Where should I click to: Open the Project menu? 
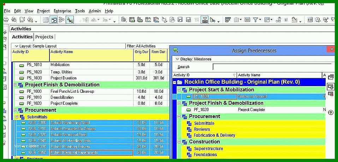pyautogui.click(x=43, y=11)
